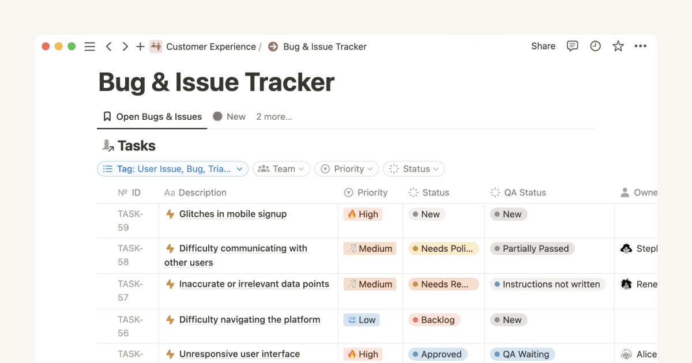The image size is (692, 363).
Task: Open the Priority filter dropdown
Action: (x=346, y=168)
